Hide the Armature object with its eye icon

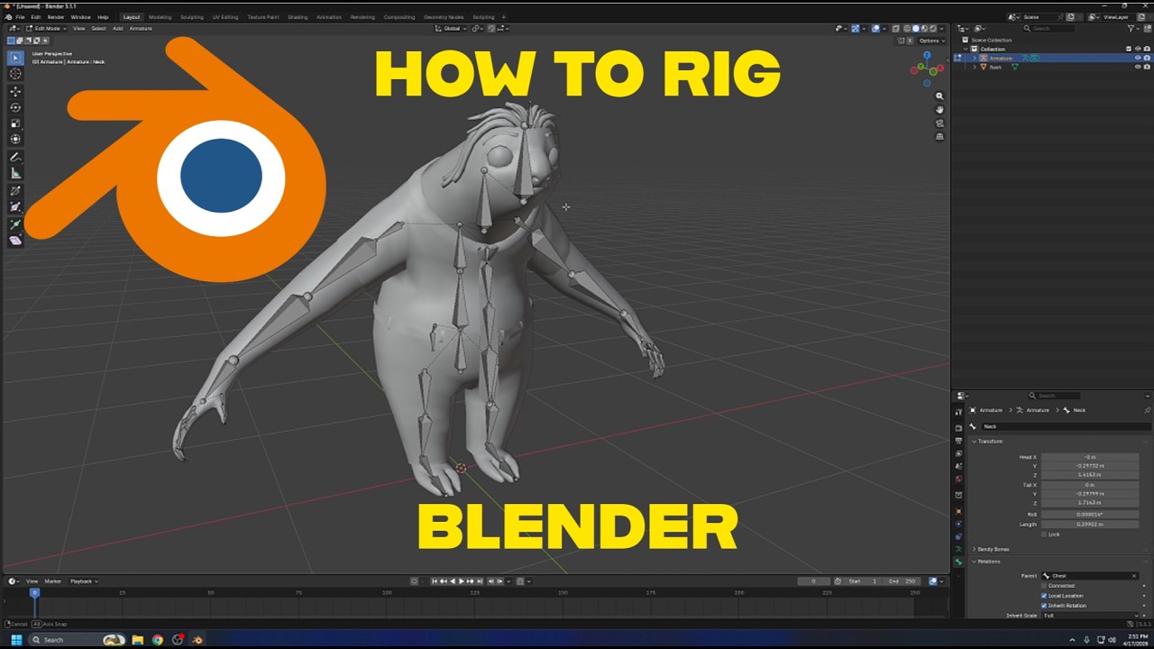tap(1138, 58)
